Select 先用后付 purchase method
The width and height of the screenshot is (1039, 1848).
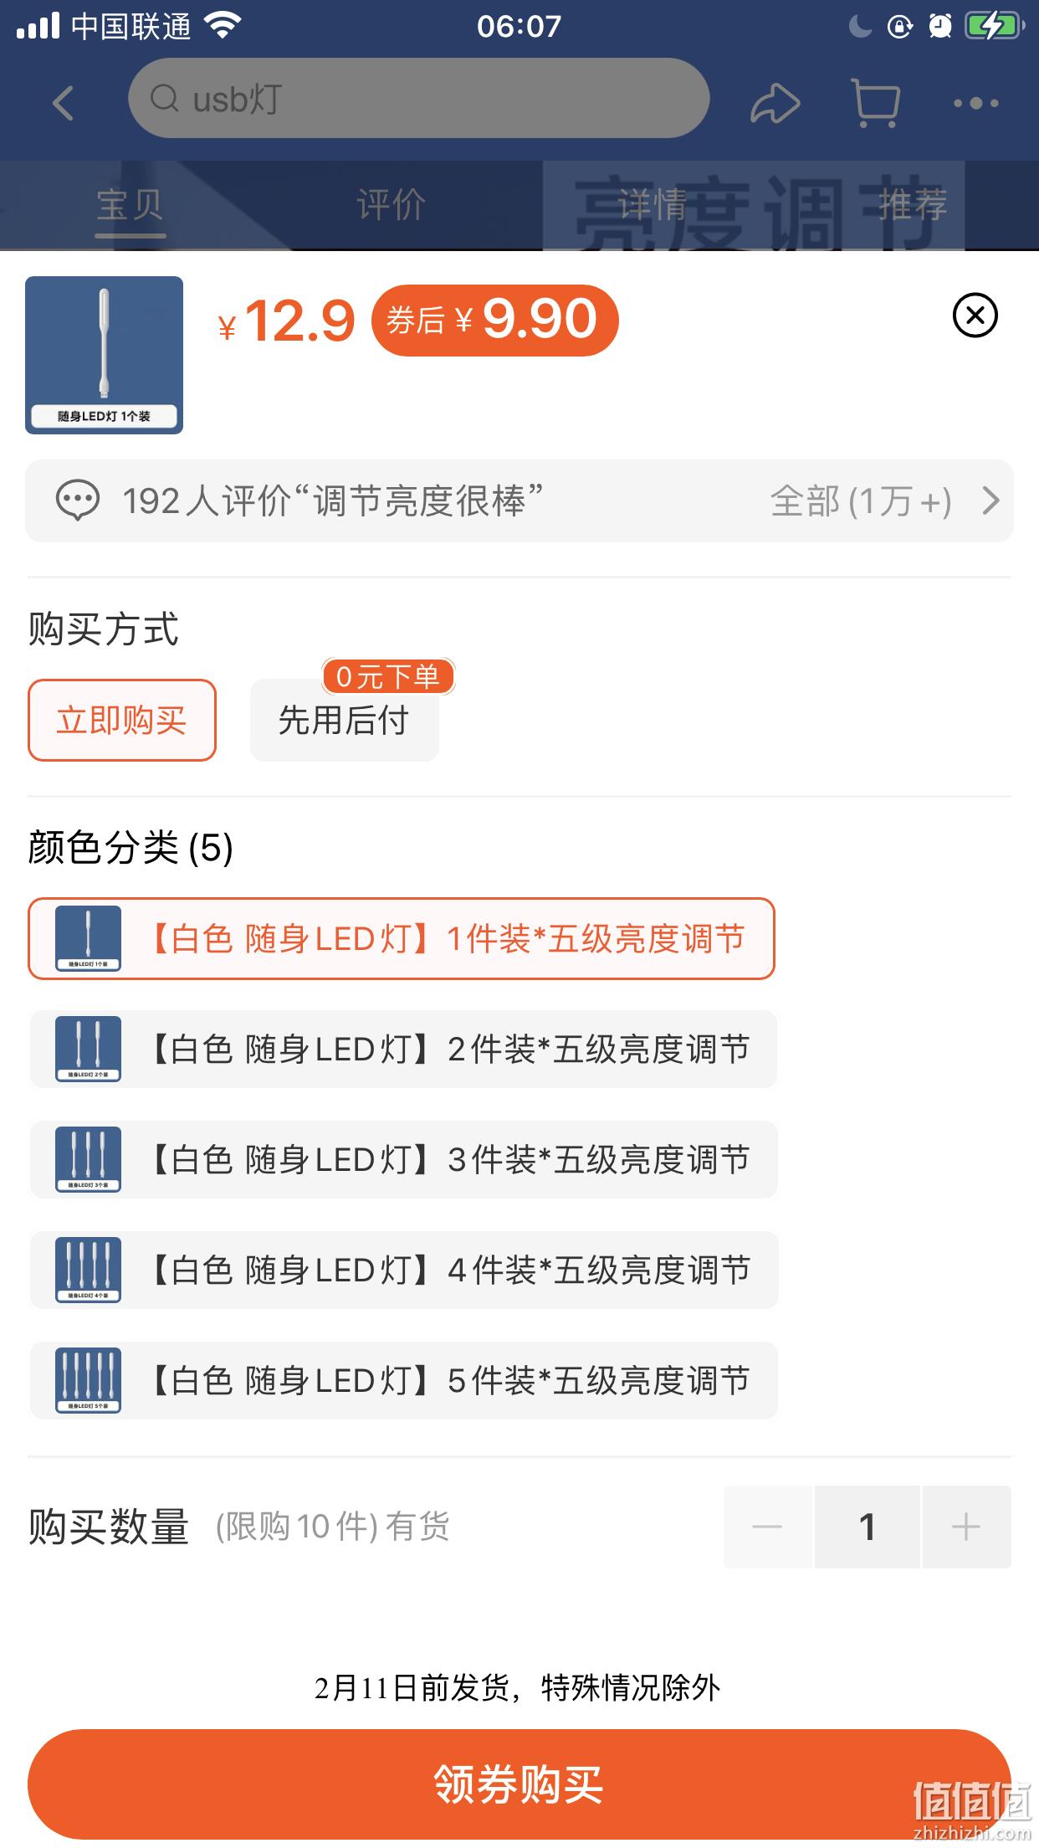pos(345,720)
